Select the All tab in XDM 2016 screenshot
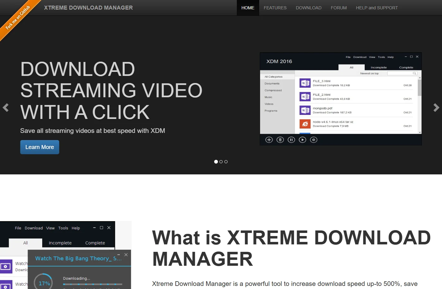 (351, 68)
